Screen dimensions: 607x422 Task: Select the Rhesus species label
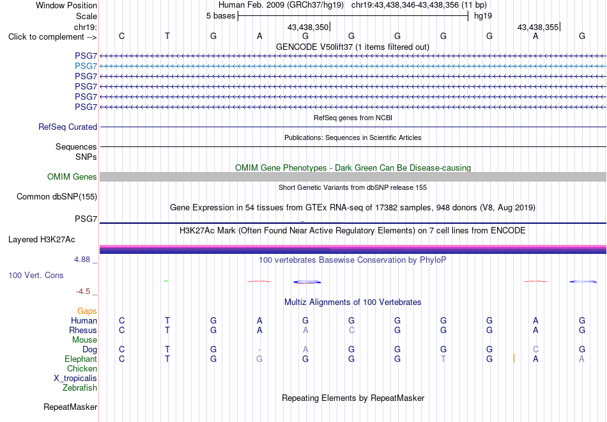click(83, 331)
